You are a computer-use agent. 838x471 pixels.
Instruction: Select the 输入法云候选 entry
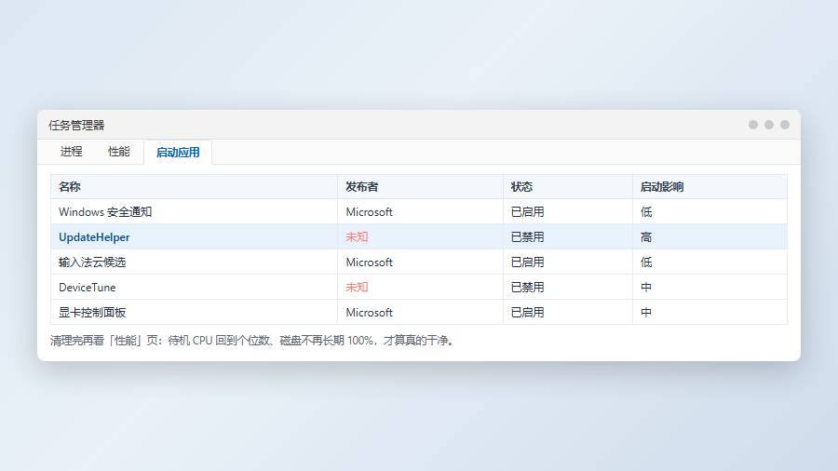pyautogui.click(x=92, y=262)
